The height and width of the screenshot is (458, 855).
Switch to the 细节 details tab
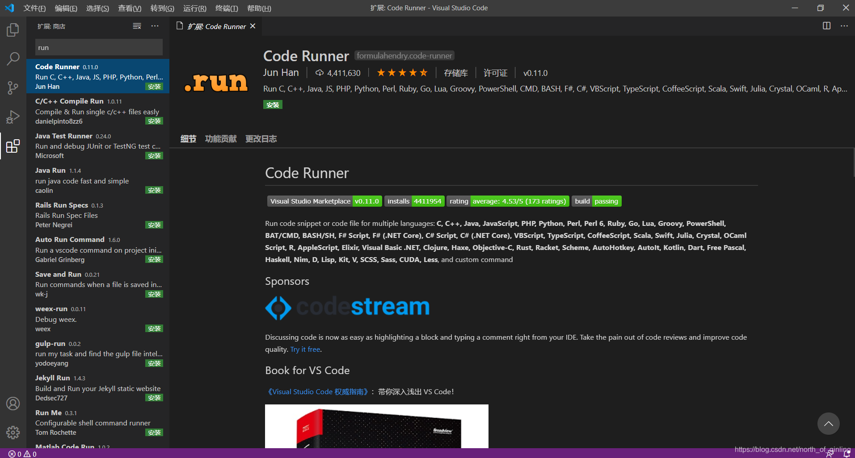(x=188, y=139)
